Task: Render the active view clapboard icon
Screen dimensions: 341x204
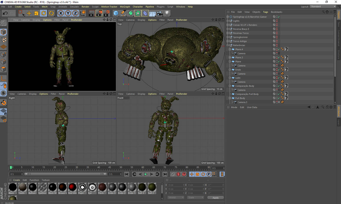Action: click(91, 13)
